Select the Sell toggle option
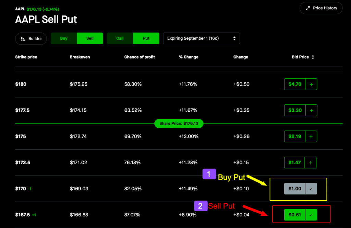 [90, 38]
